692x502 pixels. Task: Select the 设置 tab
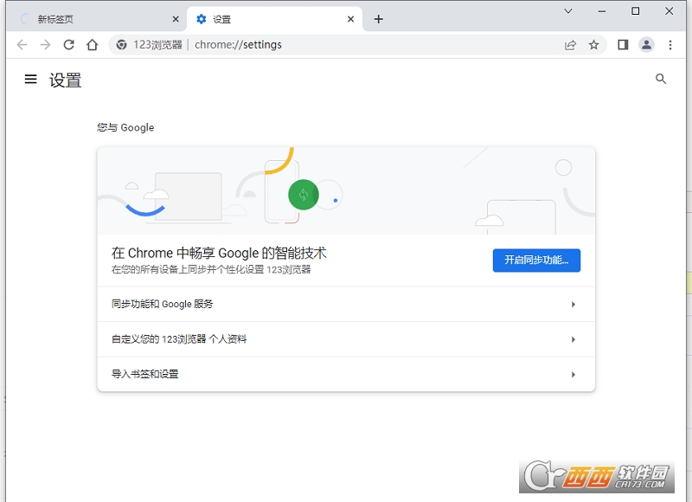tap(274, 19)
